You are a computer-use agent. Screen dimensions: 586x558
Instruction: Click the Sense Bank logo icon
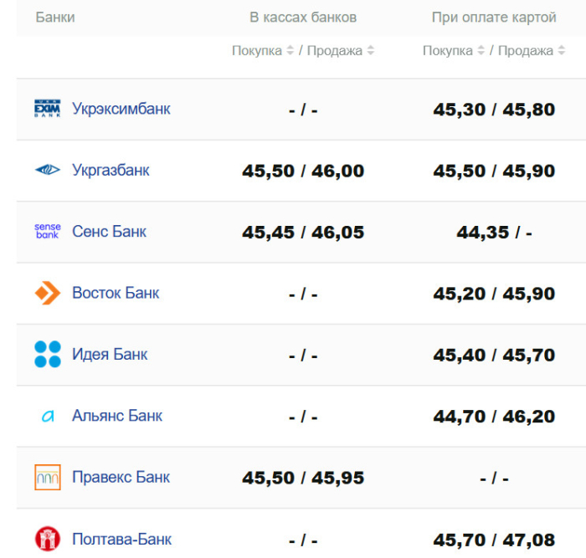pyautogui.click(x=47, y=231)
